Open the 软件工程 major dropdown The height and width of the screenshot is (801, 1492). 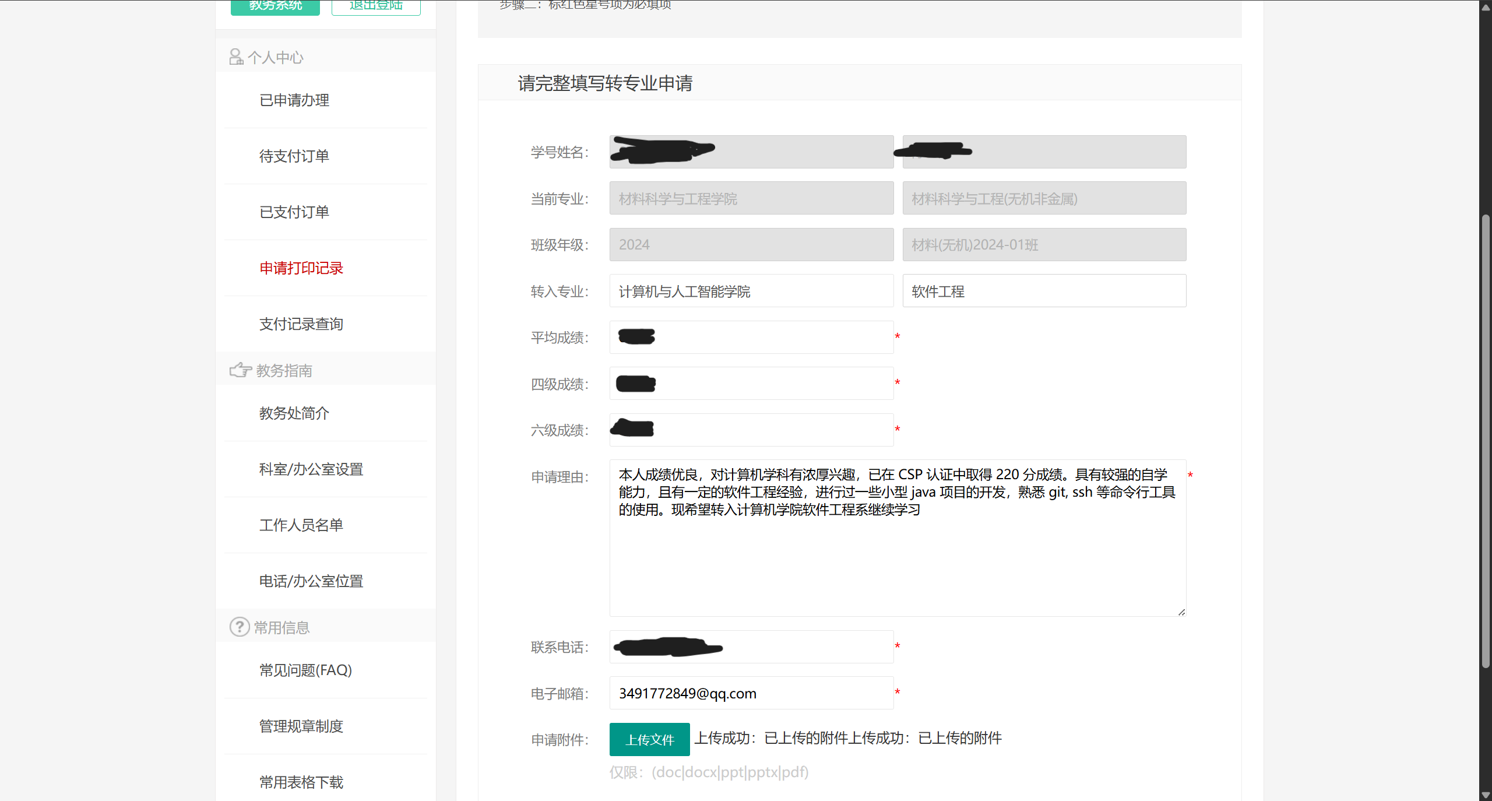1044,291
